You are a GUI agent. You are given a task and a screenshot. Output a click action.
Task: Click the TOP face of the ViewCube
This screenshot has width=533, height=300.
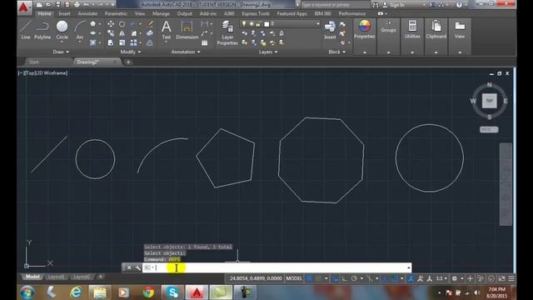[x=489, y=101]
